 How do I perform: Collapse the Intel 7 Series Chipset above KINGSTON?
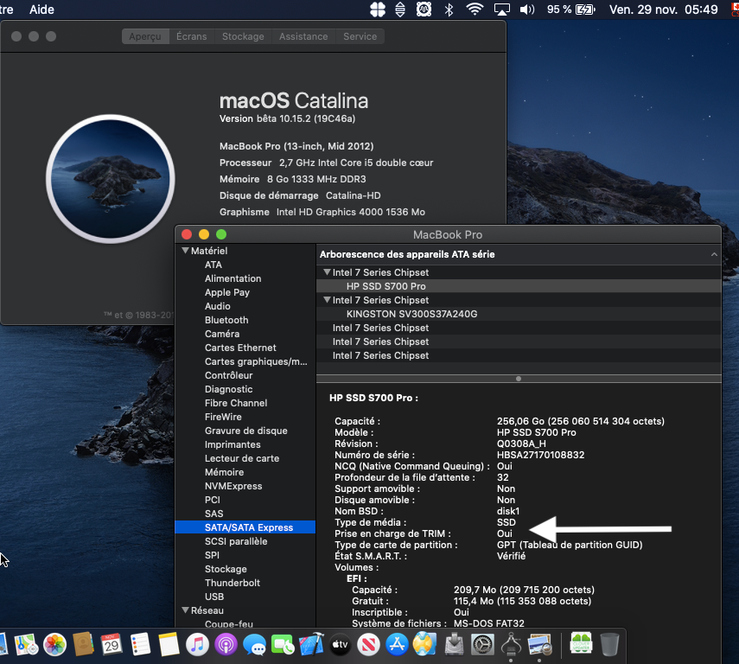coord(327,300)
